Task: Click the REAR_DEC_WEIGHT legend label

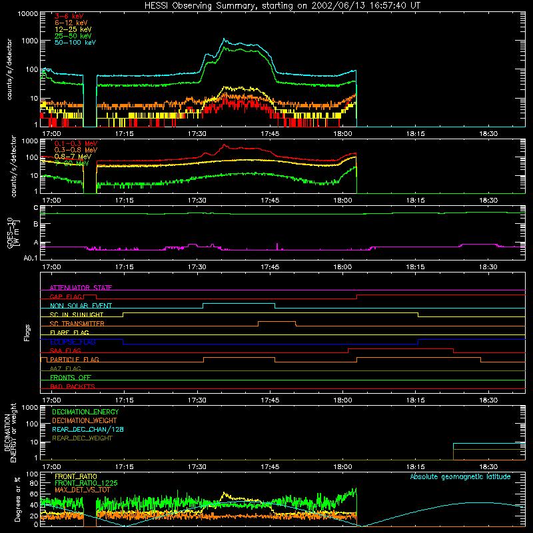Action: [x=82, y=438]
